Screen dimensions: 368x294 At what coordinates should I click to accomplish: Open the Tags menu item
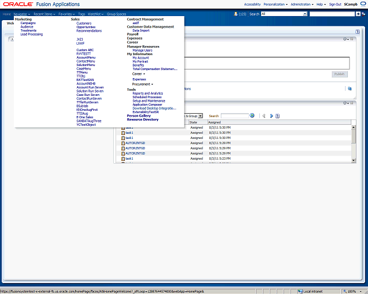82,14
